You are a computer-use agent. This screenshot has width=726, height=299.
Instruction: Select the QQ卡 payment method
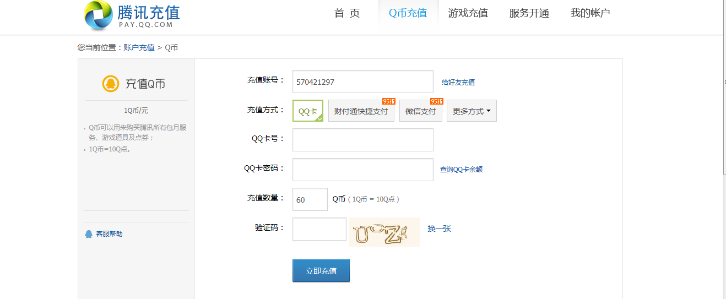(308, 111)
